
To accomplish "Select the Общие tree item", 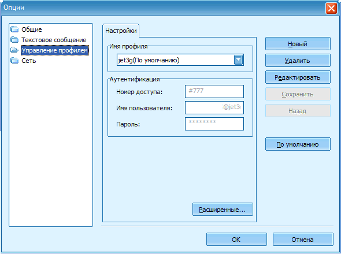I will pyautogui.click(x=32, y=29).
